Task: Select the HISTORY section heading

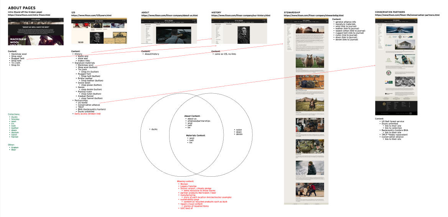Action: tap(216, 13)
